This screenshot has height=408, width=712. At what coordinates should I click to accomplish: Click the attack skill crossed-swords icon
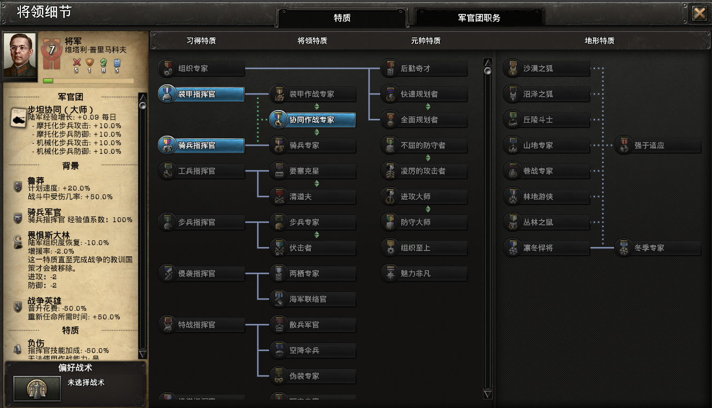click(76, 62)
